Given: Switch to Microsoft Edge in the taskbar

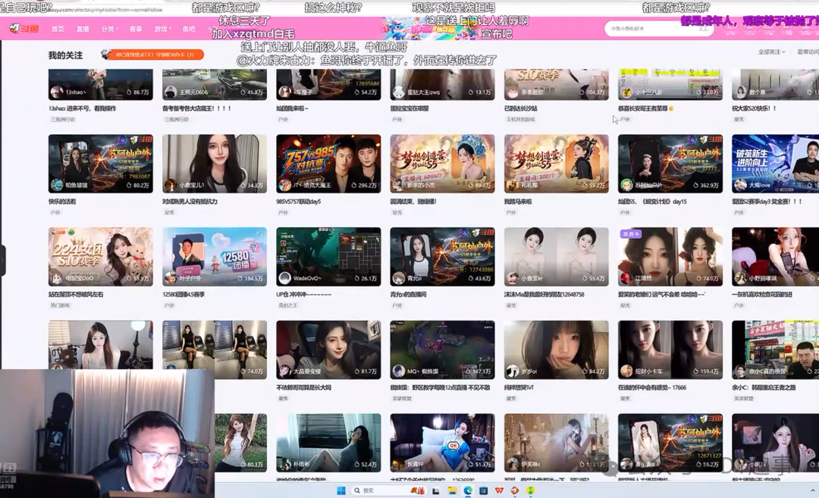Looking at the screenshot, I should pyautogui.click(x=467, y=490).
